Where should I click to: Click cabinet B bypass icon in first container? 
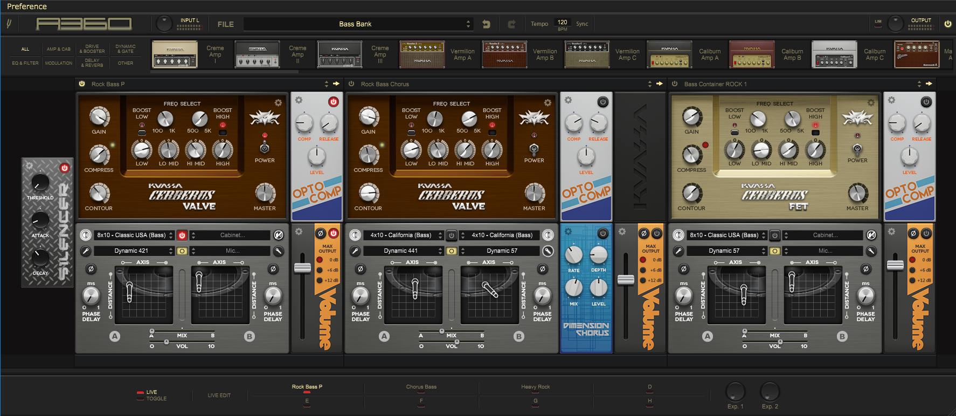(279, 235)
